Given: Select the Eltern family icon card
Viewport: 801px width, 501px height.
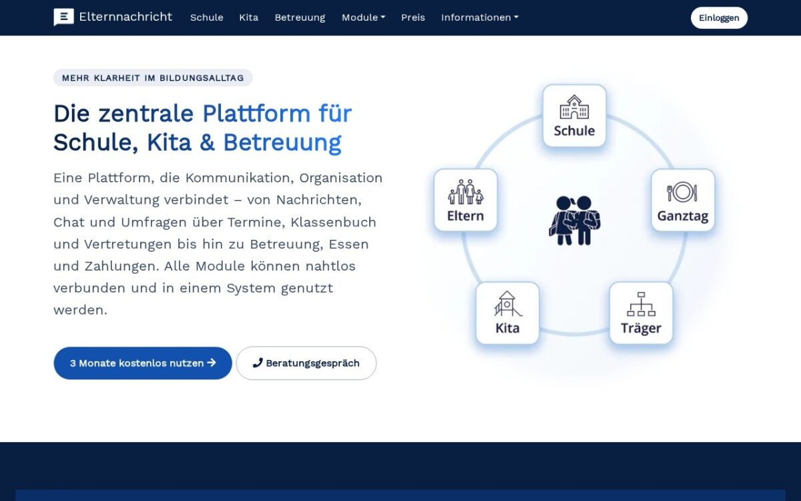Looking at the screenshot, I should 465,200.
